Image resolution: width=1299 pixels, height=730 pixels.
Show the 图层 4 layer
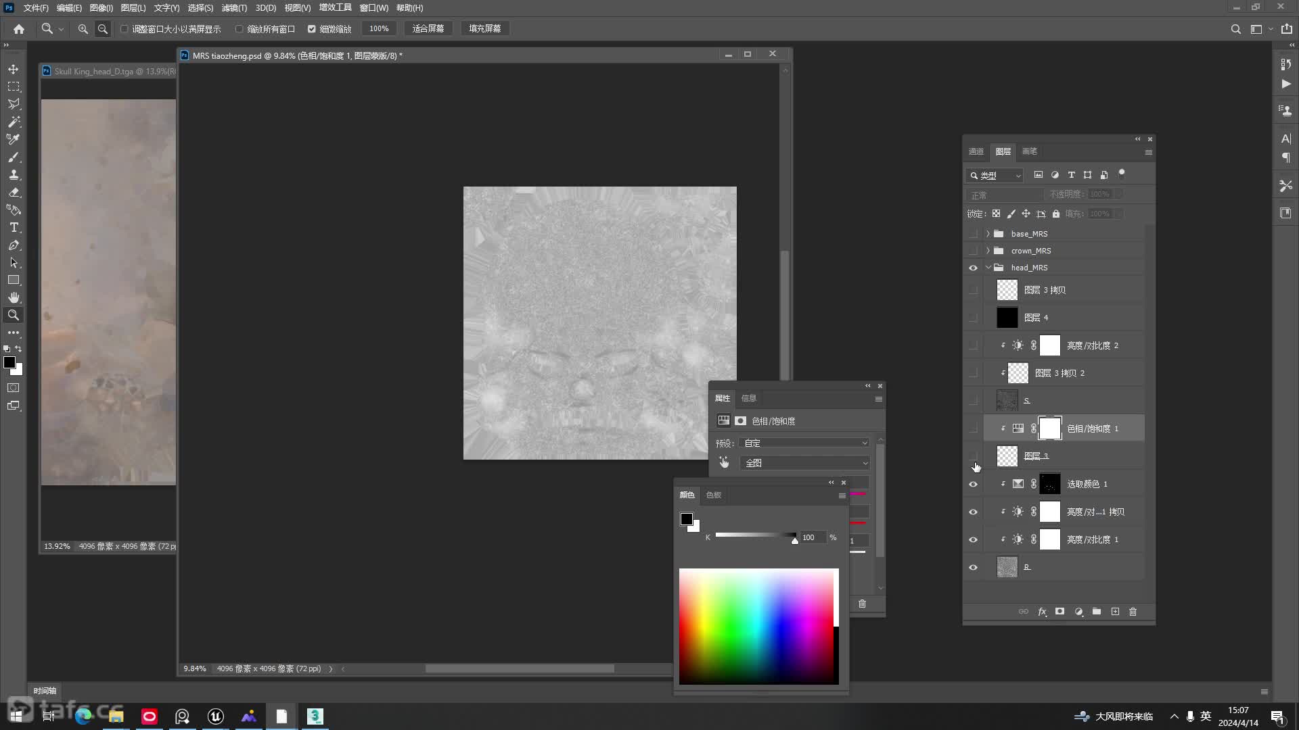point(973,318)
